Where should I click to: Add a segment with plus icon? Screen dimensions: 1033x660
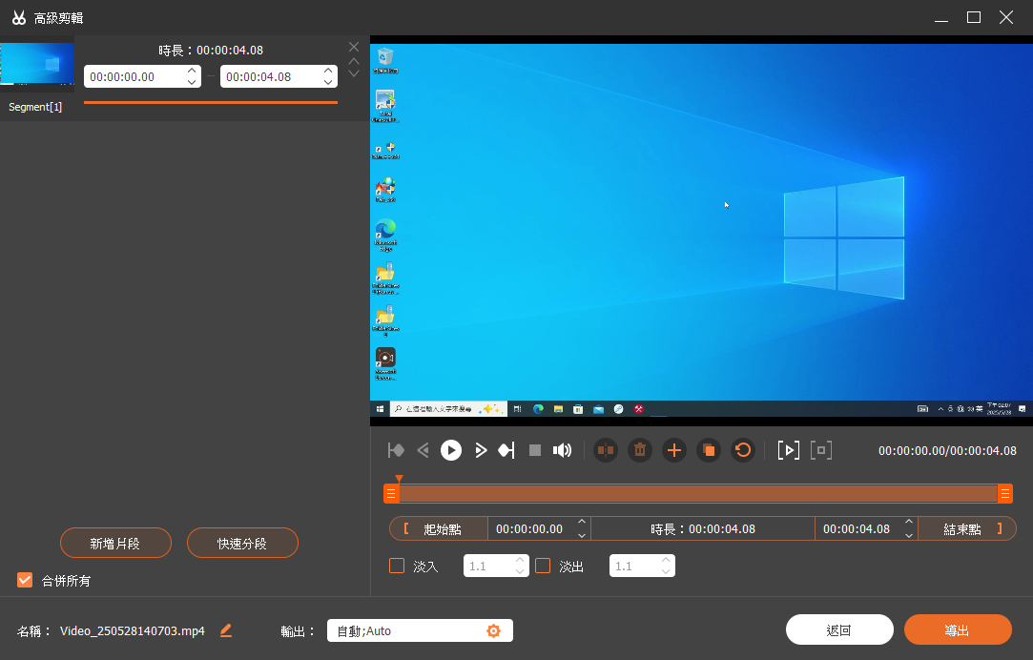tap(674, 450)
